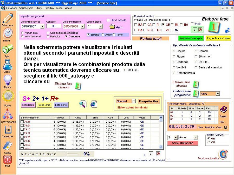Click the Esporta casi spia button
This screenshot has height=175, width=234.
pos(218,38)
